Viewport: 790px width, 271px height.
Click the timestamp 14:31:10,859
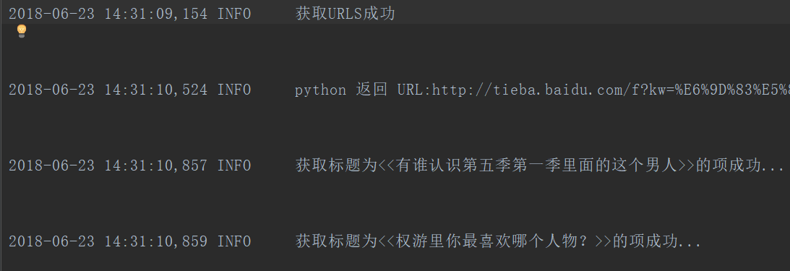click(x=155, y=241)
